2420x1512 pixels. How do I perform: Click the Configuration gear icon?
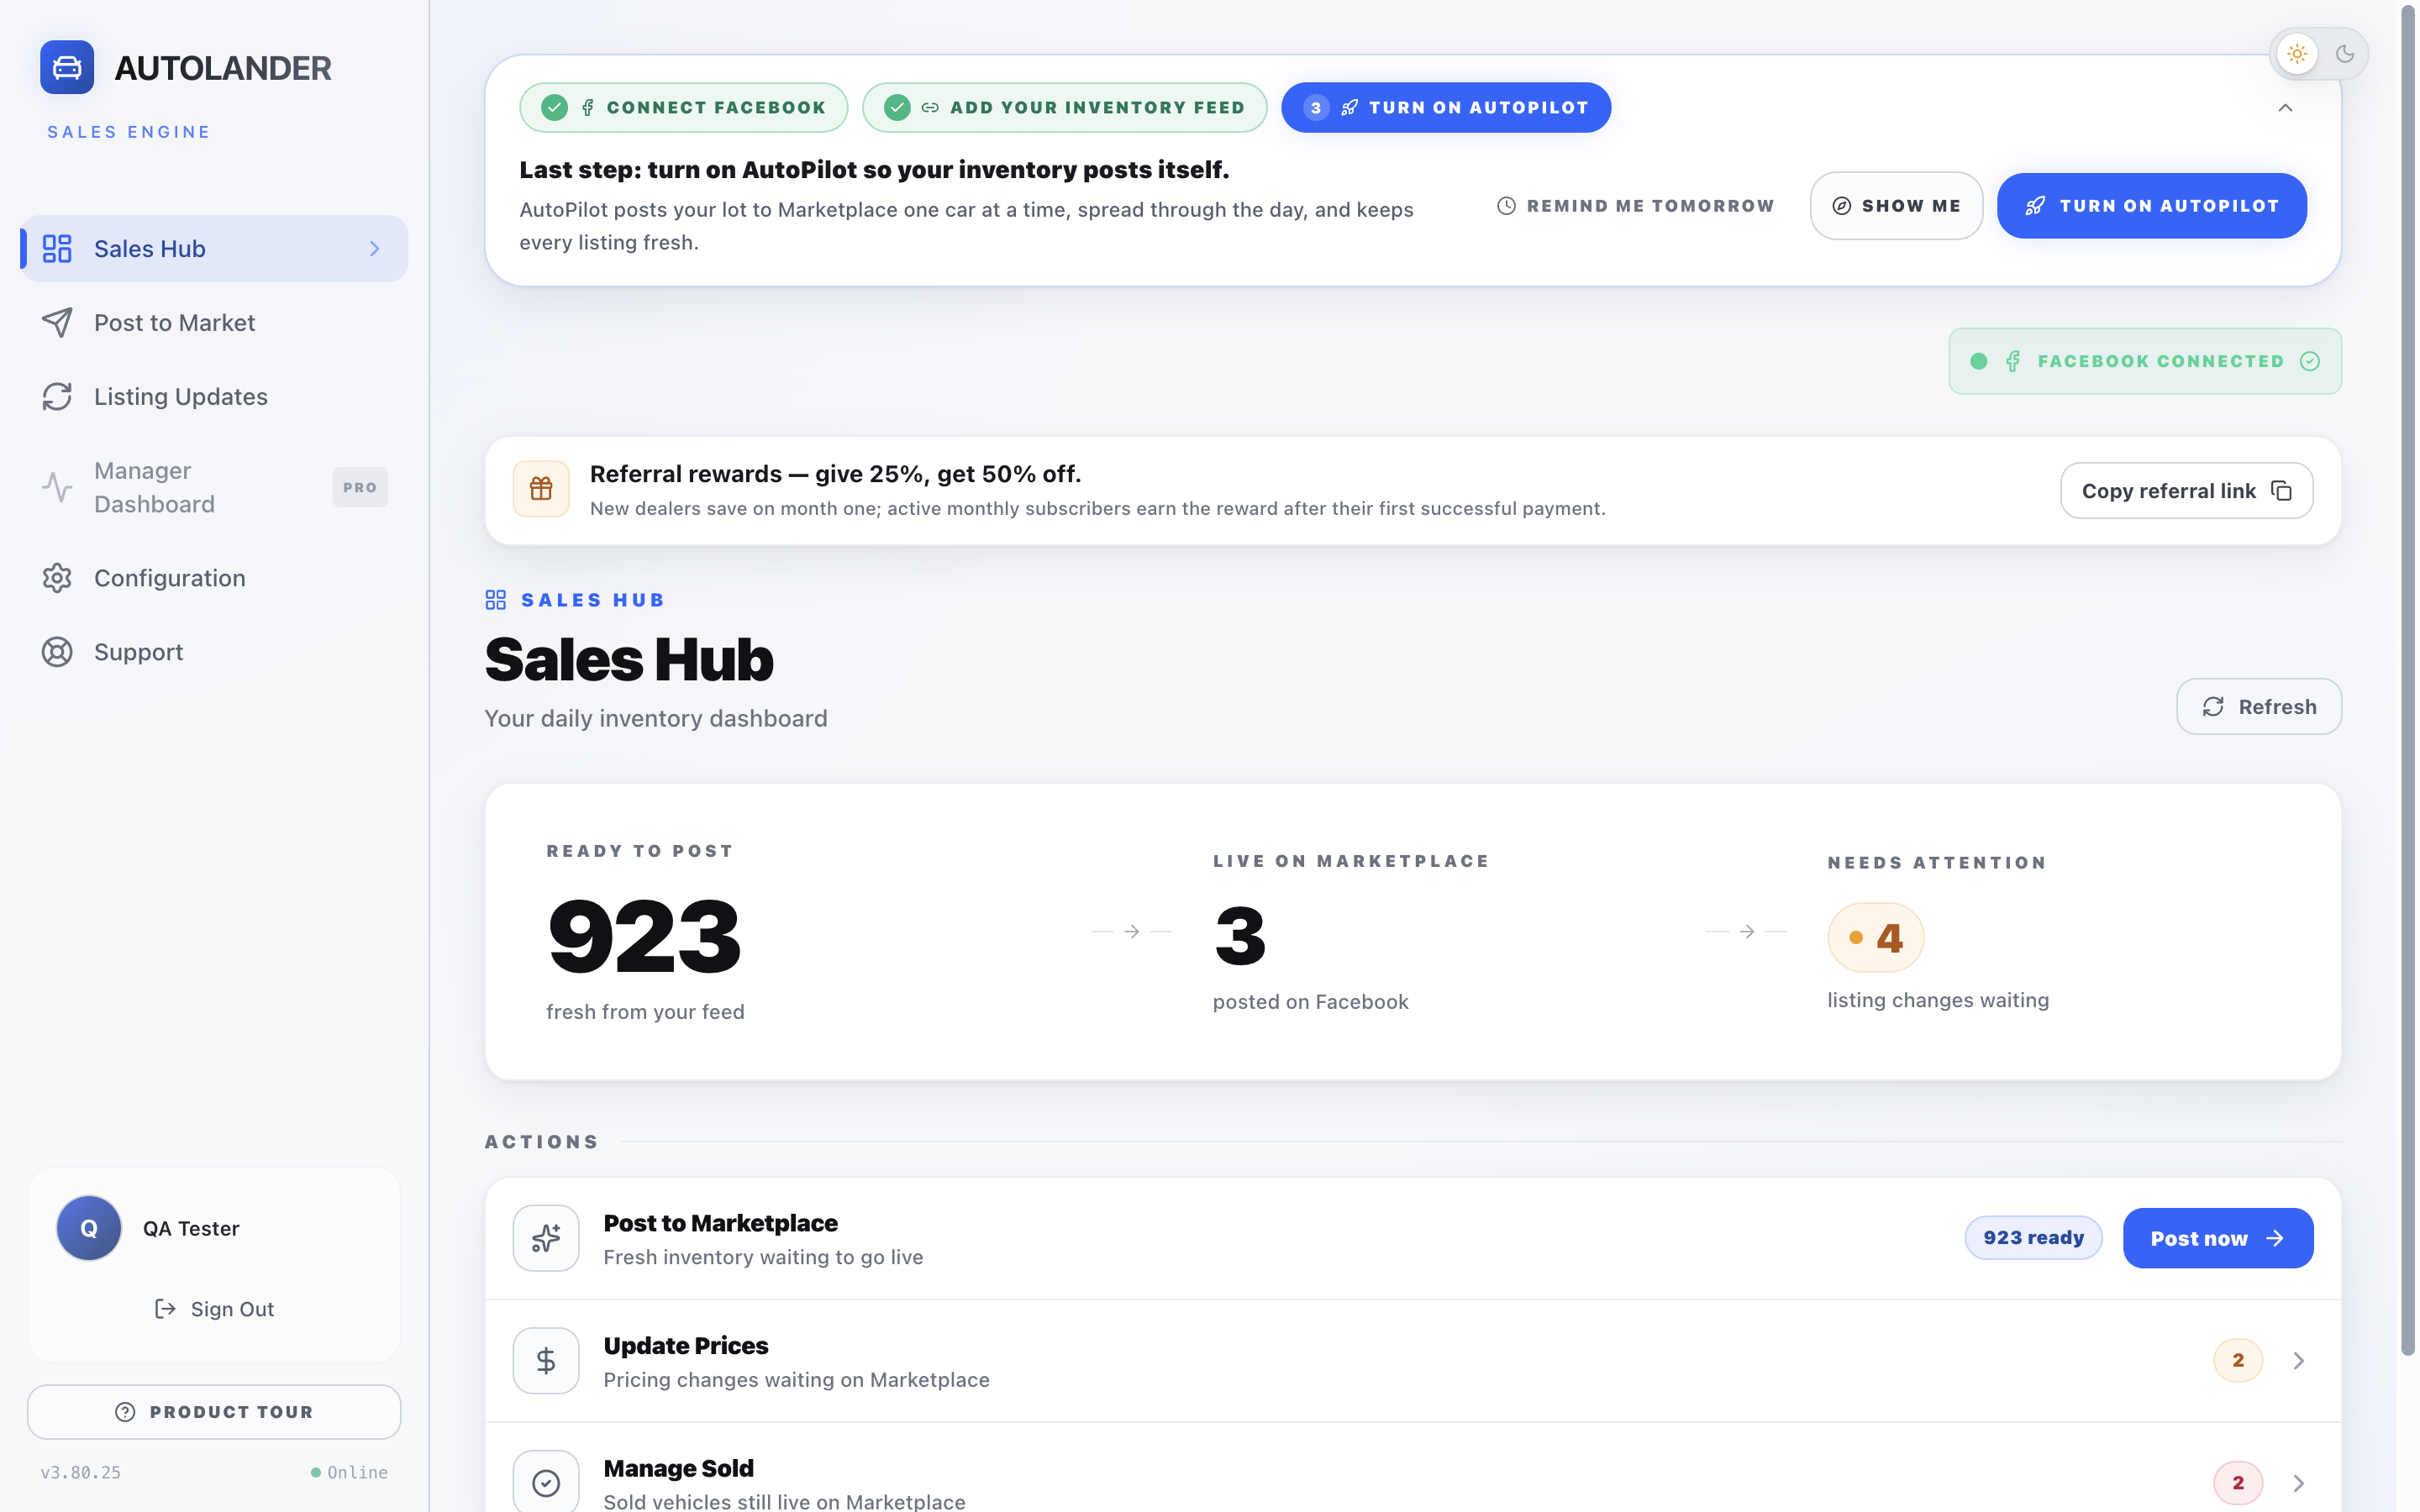point(57,578)
